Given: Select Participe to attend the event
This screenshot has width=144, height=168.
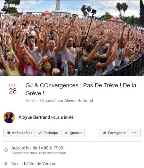Looking at the screenshot, I should point(48,133).
